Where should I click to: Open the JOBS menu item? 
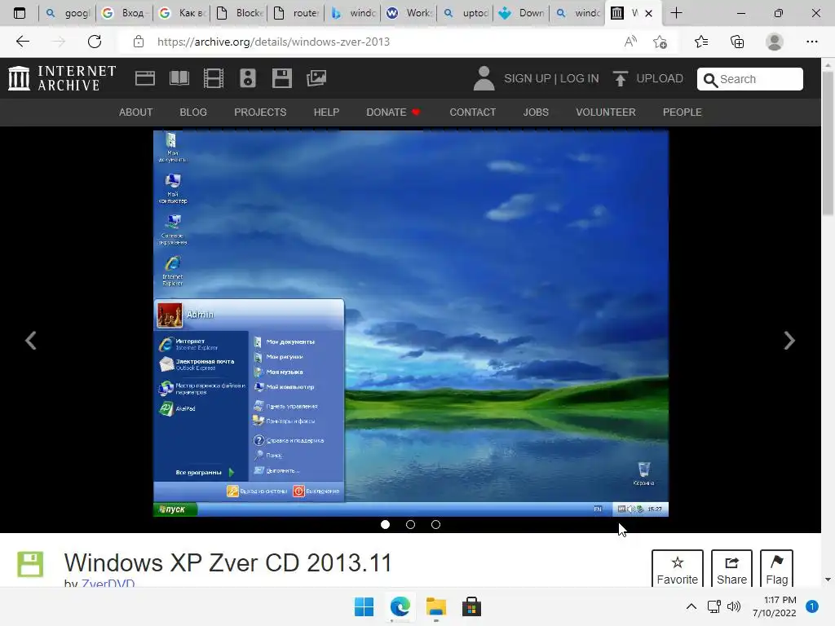[536, 112]
